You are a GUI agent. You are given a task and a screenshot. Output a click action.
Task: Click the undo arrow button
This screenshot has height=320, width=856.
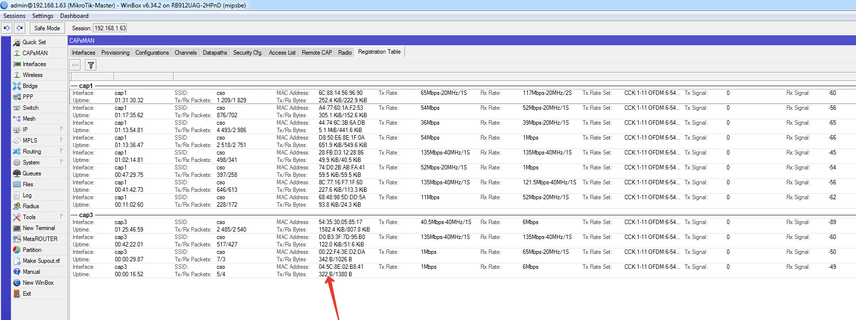[7, 28]
